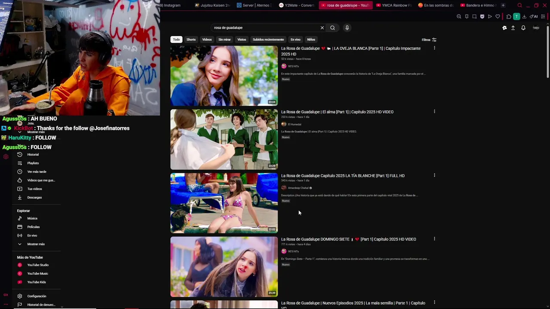This screenshot has width=550, height=309.
Task: Open the tab search magnifier in title bar
Action: pos(519,6)
